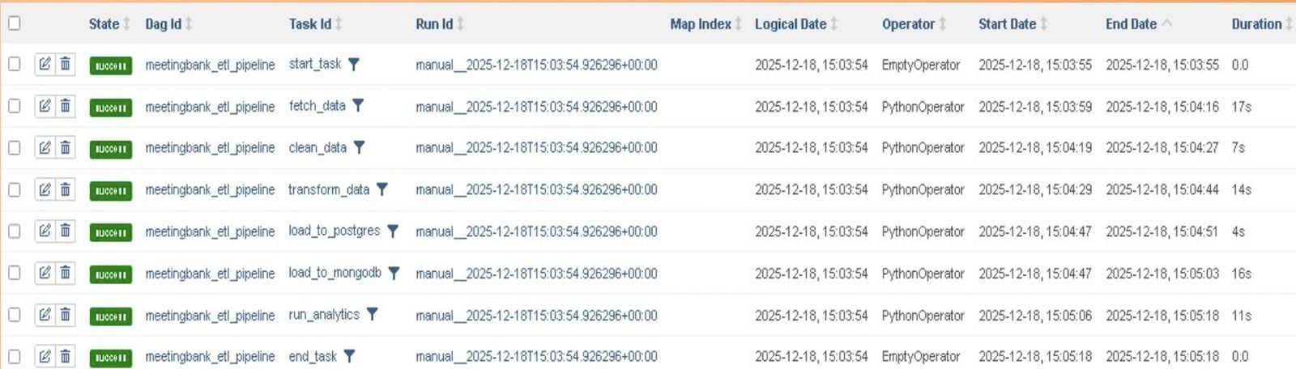
Task: Sort the table by State column
Action: 104,24
